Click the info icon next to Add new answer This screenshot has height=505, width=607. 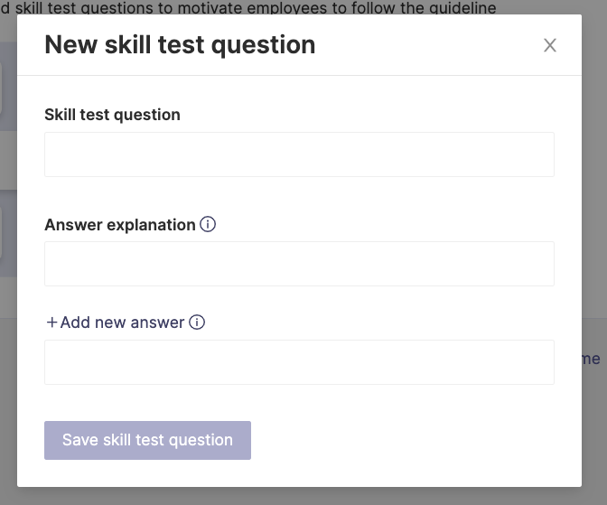[x=197, y=323]
